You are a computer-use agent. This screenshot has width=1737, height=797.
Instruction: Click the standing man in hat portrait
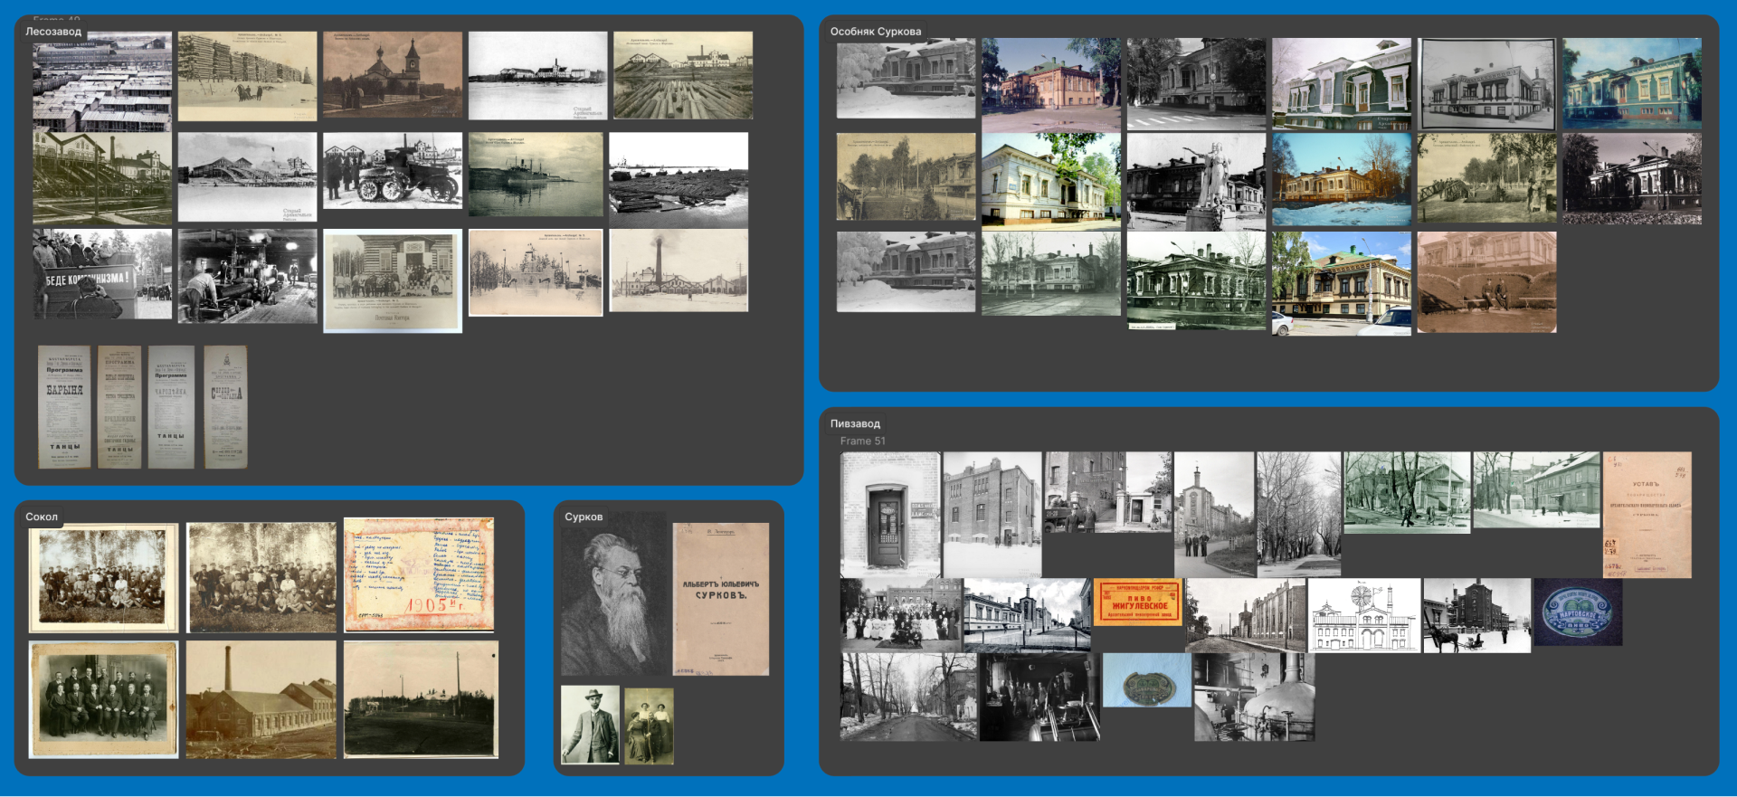tap(590, 725)
